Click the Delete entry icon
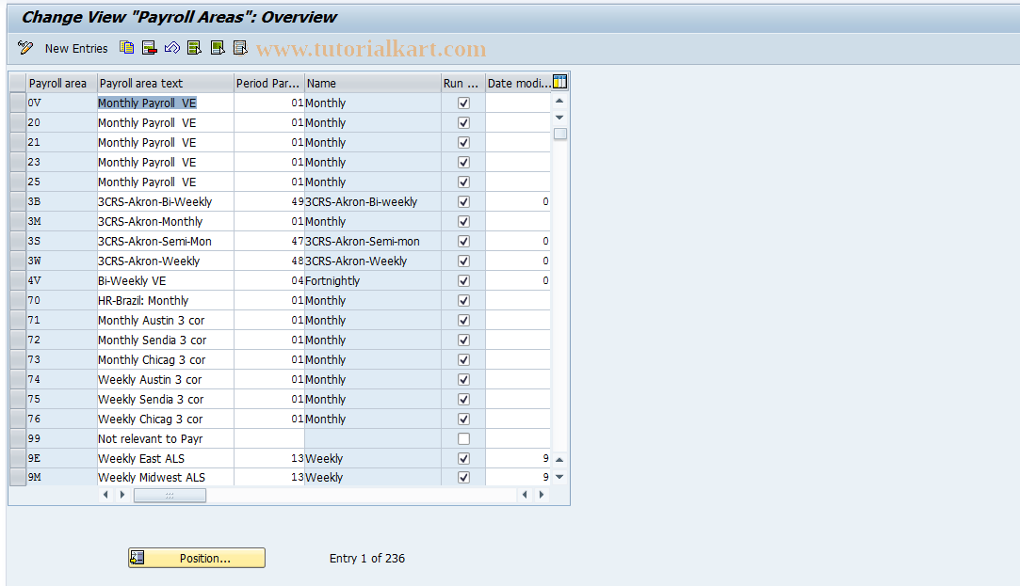1020x586 pixels. pos(150,47)
